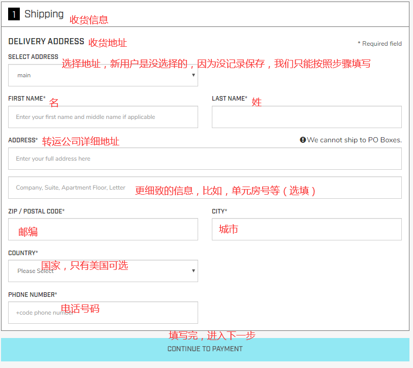The width and height of the screenshot is (413, 368).
Task: Open the Select Address dropdown showing main
Action: pyautogui.click(x=103, y=75)
